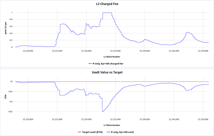This screenshot has width=214, height=136.
Task: Click the "L1 Block Number" axis title under the vault chart
Action: tap(112, 125)
